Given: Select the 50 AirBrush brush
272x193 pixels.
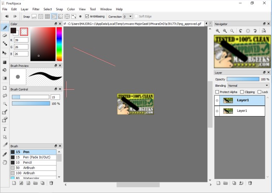Looking at the screenshot, I should point(33,168).
